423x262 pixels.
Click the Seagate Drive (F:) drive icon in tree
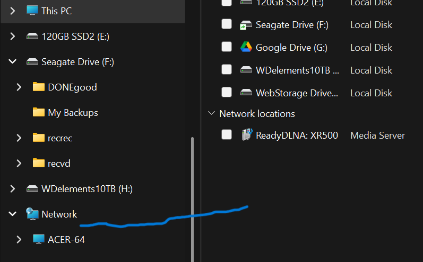coord(32,61)
